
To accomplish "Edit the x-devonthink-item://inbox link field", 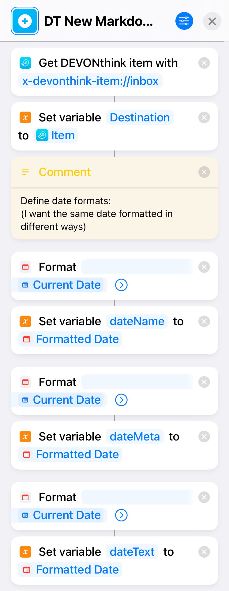I will (x=90, y=81).
